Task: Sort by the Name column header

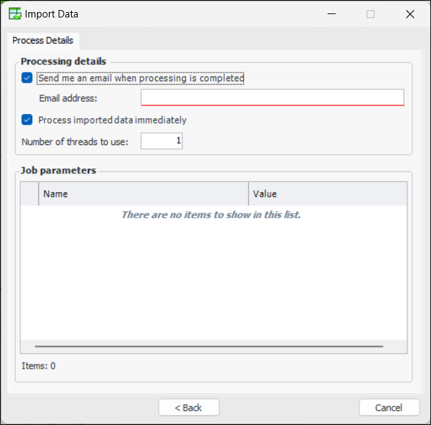Action: tap(143, 194)
